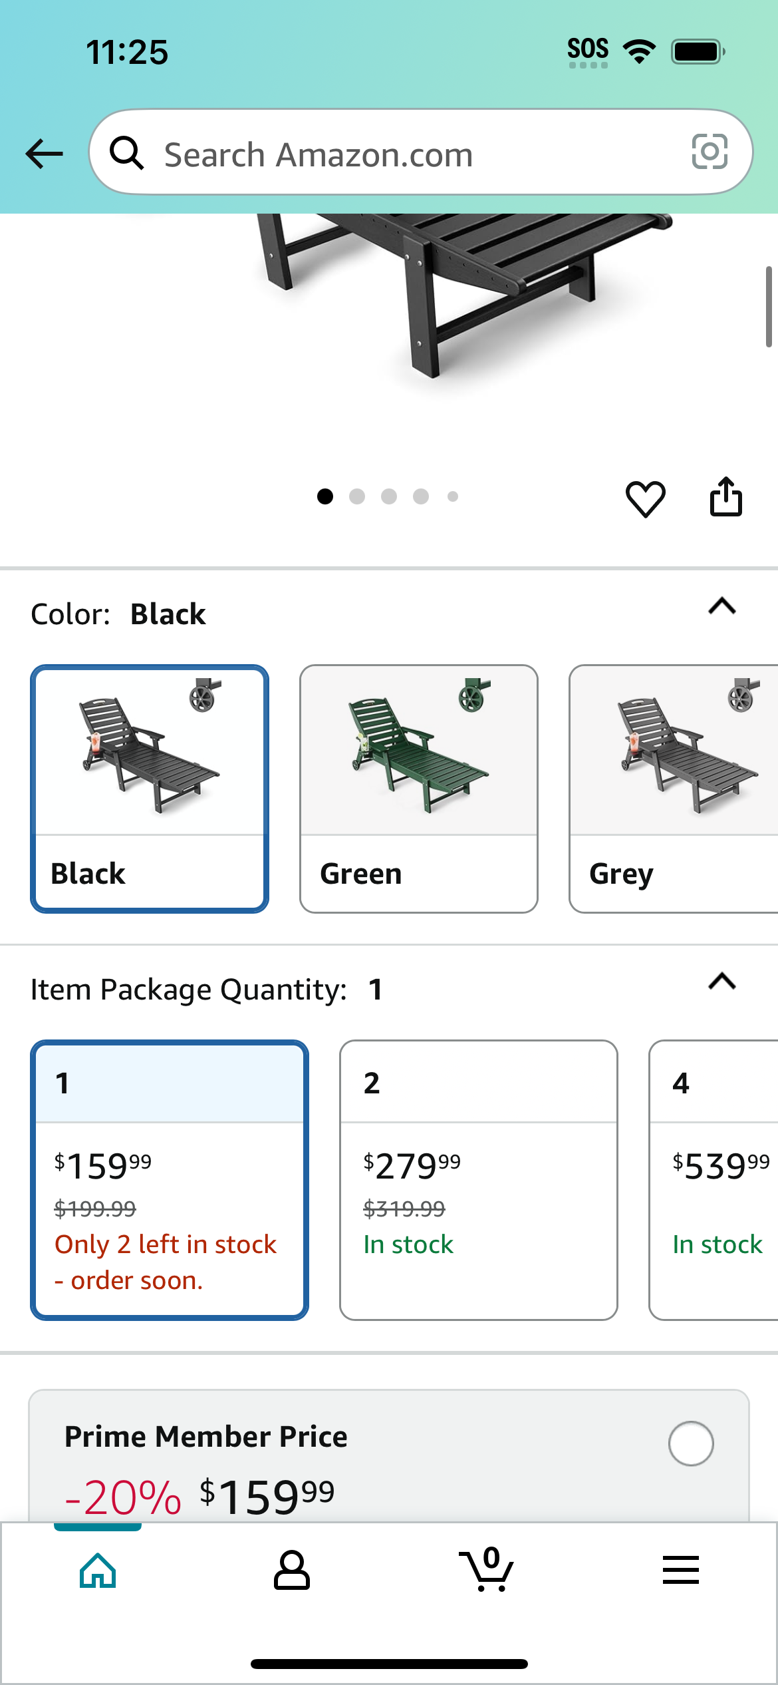Viewport: 778px width, 1685px height.
Task: Go to Home tab icon
Action: [x=98, y=1570]
